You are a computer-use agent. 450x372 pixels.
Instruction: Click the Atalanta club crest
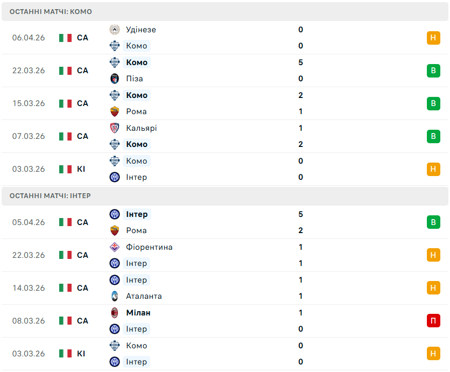(114, 296)
